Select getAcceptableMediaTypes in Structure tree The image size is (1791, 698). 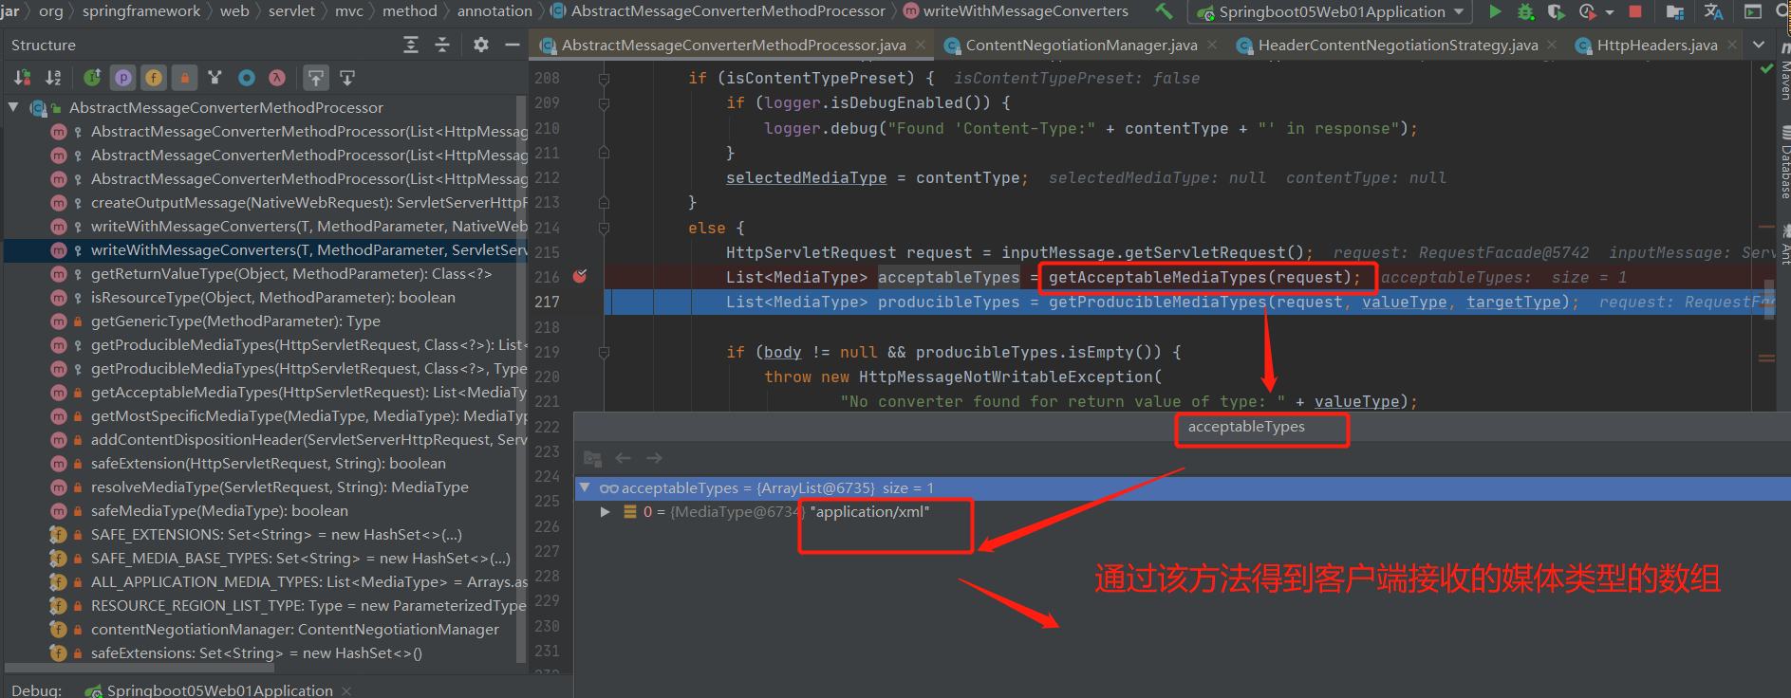308,392
